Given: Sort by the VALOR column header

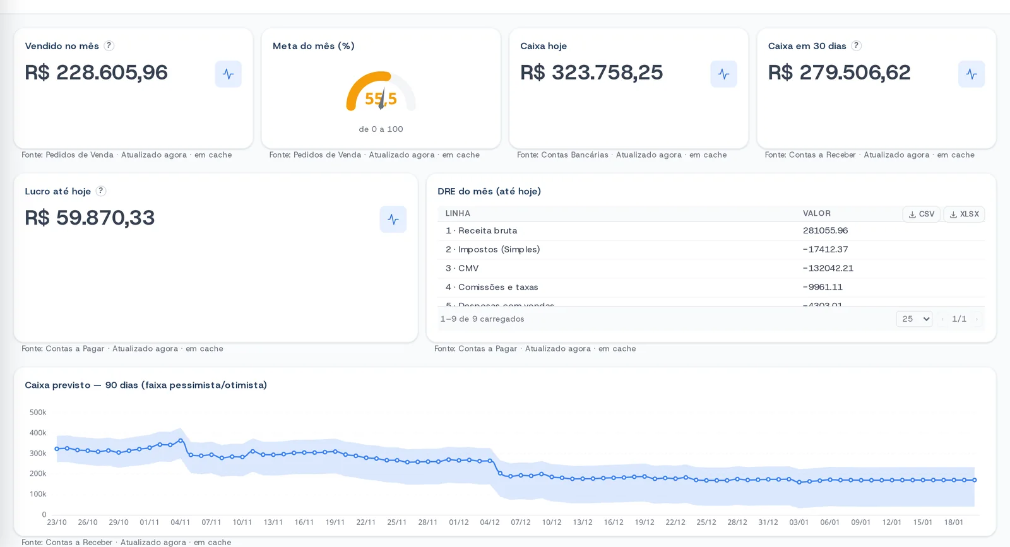Looking at the screenshot, I should [x=817, y=213].
